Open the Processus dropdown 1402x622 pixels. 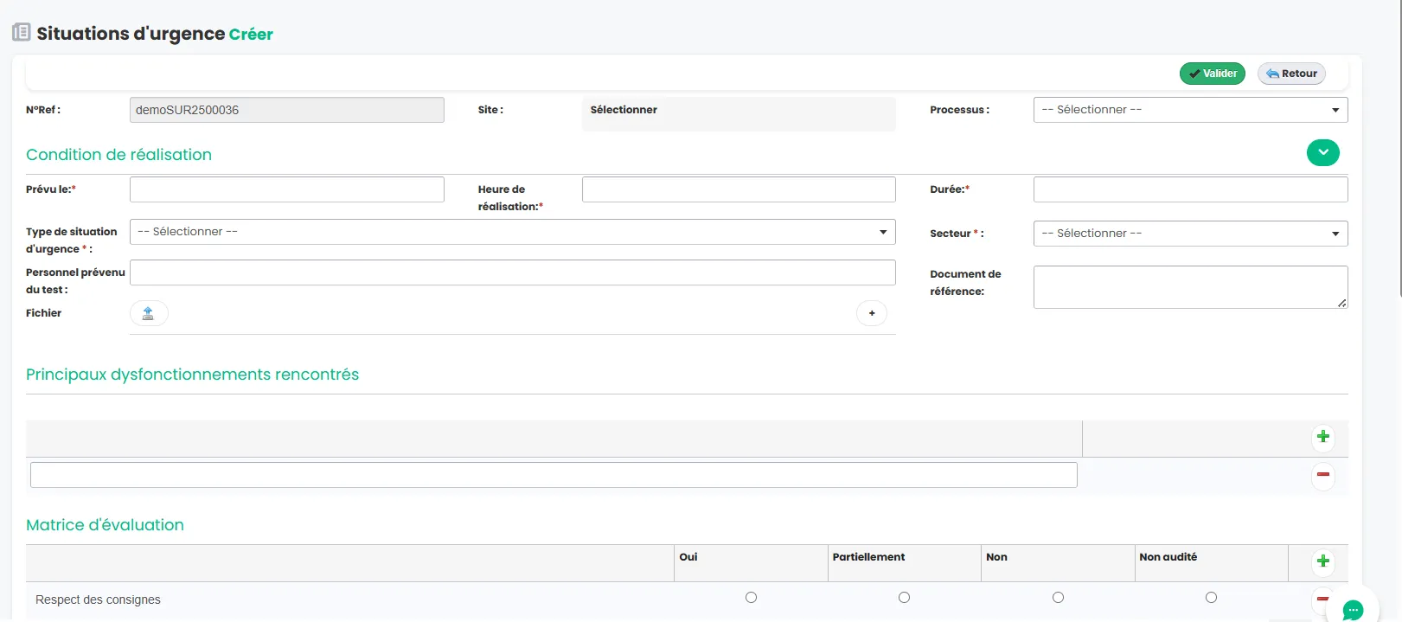[x=1190, y=110]
